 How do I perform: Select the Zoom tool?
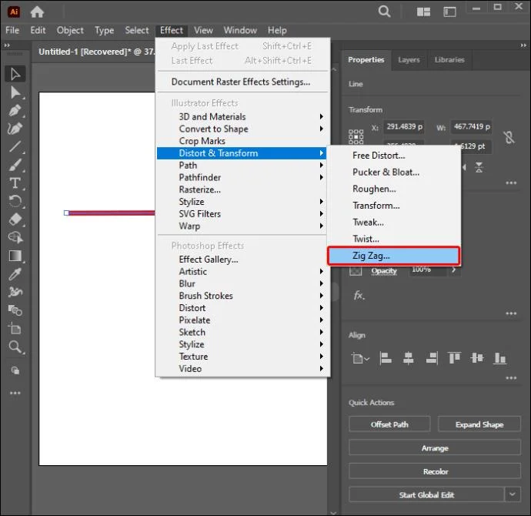(15, 347)
